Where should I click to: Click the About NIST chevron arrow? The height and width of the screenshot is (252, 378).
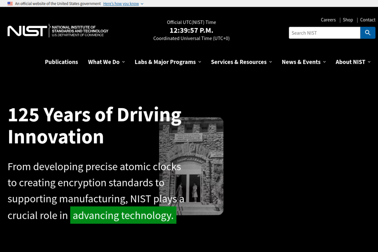coord(369,62)
